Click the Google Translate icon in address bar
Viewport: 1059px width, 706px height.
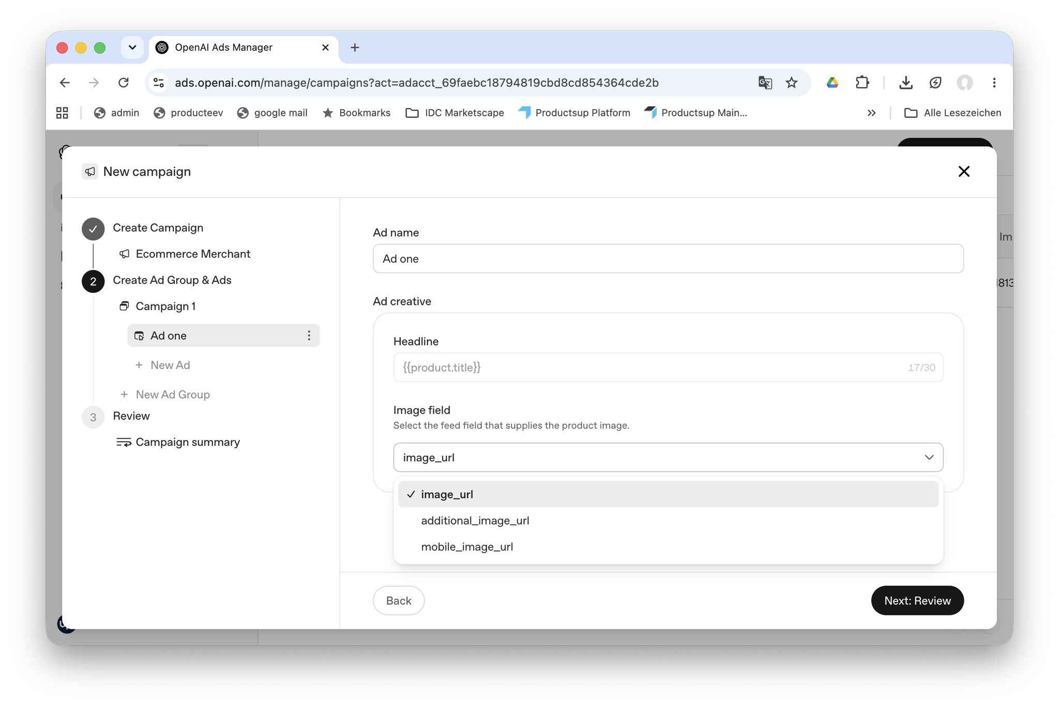pos(765,83)
